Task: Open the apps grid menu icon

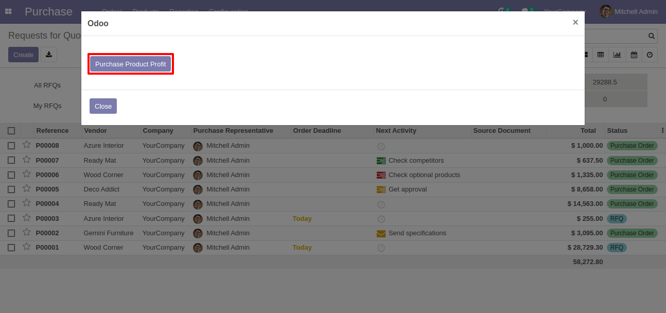Action: pyautogui.click(x=8, y=11)
